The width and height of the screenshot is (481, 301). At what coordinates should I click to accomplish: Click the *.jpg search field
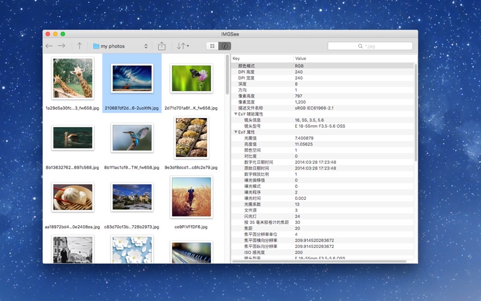point(370,46)
